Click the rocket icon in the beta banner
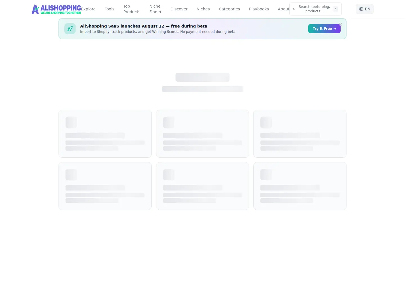The width and height of the screenshot is (405, 281). [70, 29]
